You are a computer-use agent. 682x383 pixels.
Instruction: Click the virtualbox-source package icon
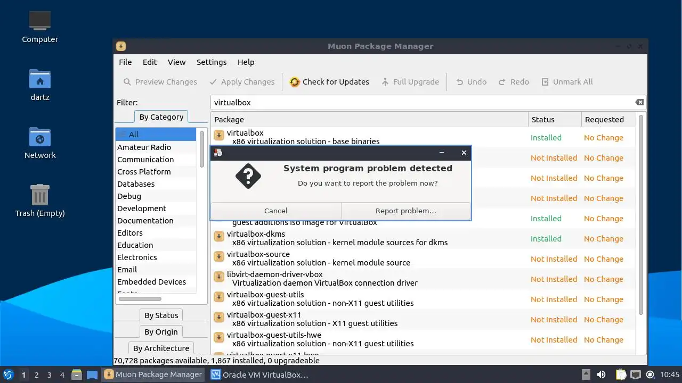(218, 256)
